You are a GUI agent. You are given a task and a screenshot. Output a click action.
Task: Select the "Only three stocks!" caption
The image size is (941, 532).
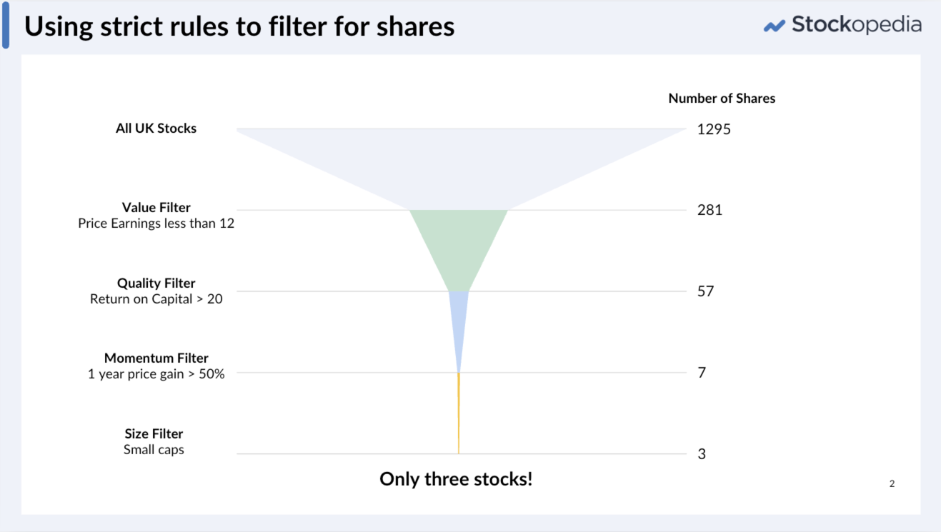coord(456,479)
